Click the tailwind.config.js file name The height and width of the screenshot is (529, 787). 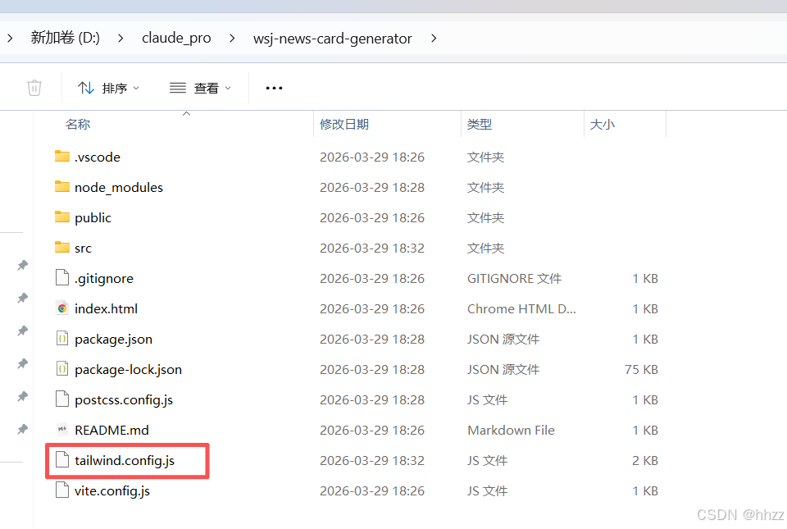click(x=125, y=461)
